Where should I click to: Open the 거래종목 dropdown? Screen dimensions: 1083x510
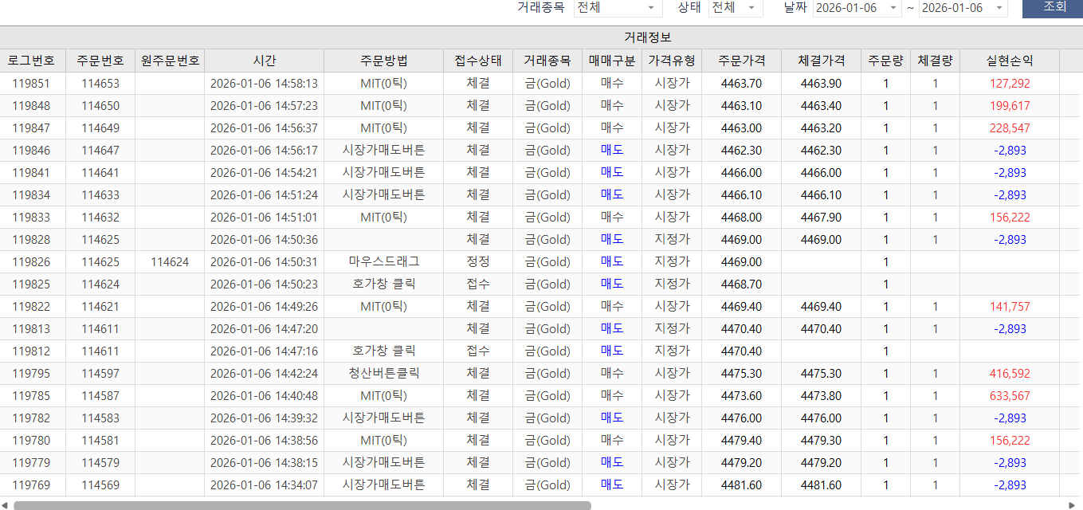click(x=618, y=7)
